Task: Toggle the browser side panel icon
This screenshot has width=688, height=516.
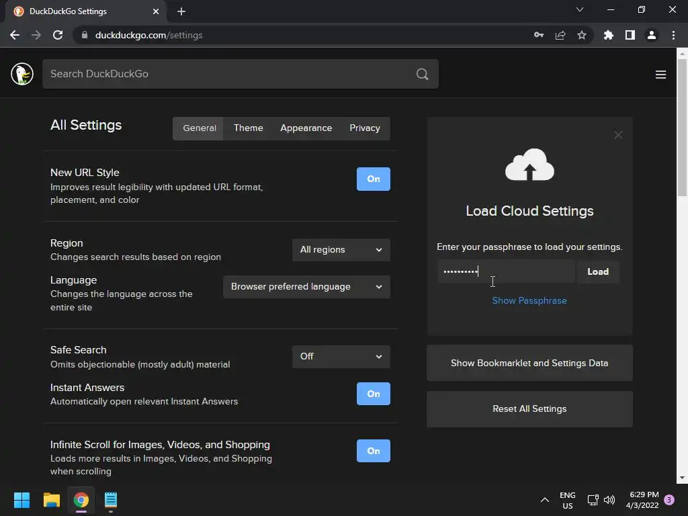Action: pos(630,35)
